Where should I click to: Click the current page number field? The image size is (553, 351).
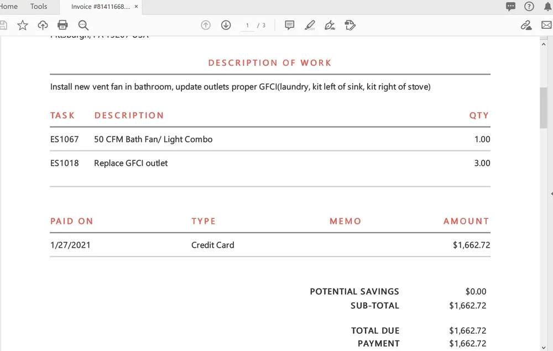(247, 25)
